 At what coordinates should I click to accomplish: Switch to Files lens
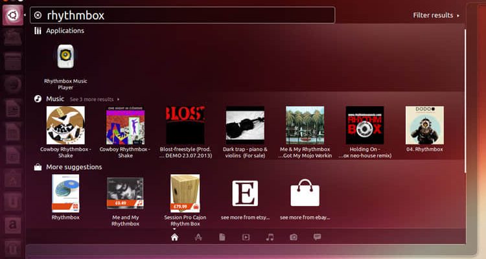point(222,238)
